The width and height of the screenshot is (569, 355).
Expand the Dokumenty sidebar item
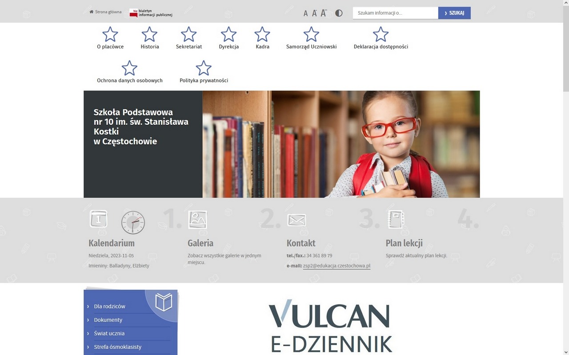[x=108, y=320]
